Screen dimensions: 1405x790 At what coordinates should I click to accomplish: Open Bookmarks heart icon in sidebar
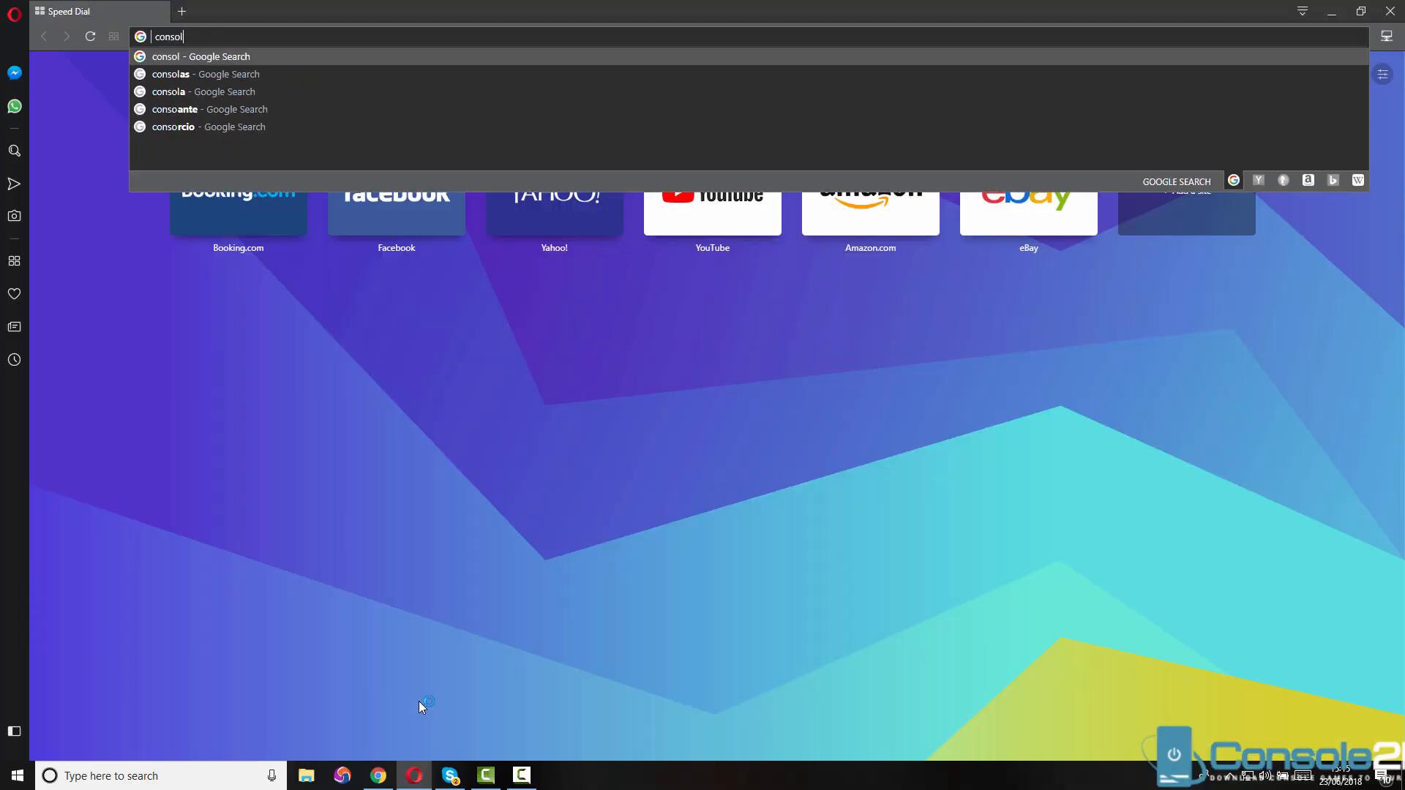(x=14, y=294)
